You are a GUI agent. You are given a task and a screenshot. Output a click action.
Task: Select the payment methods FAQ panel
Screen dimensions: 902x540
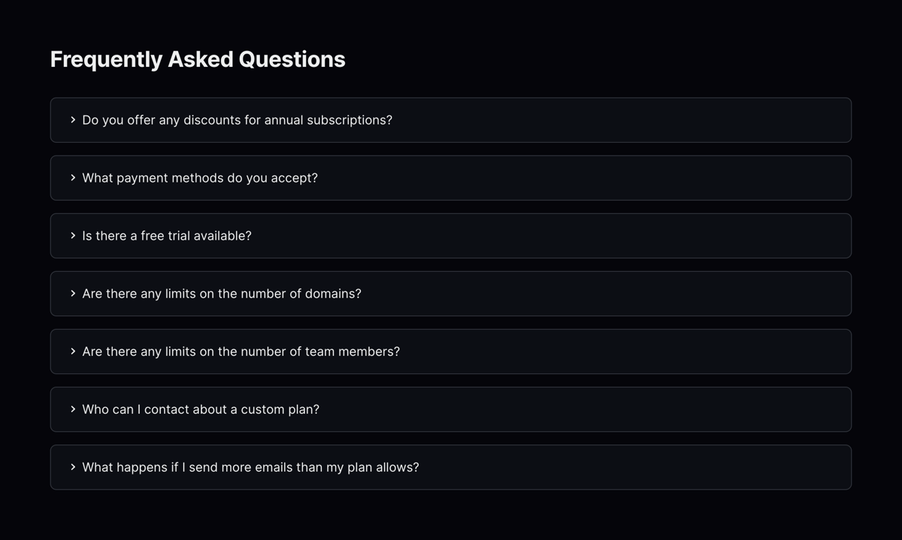coord(451,177)
